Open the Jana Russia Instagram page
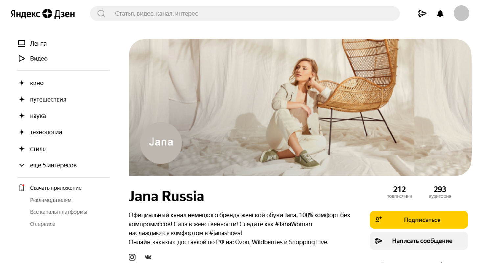The image size is (493, 263). 132,257
